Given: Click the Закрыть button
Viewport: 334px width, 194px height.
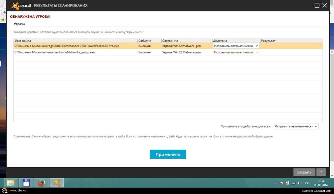Looking at the screenshot, I should pos(304,172).
